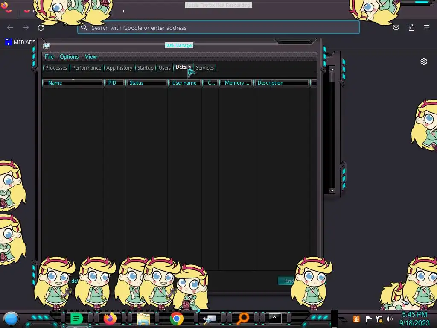
Task: Switch to the Services tab
Action: (205, 68)
